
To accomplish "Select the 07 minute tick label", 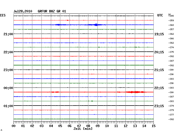I will [79, 126].
